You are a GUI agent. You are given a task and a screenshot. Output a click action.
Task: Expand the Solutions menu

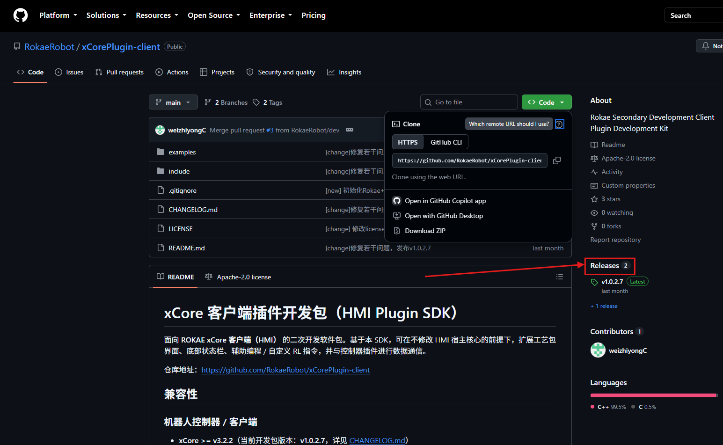pos(106,15)
